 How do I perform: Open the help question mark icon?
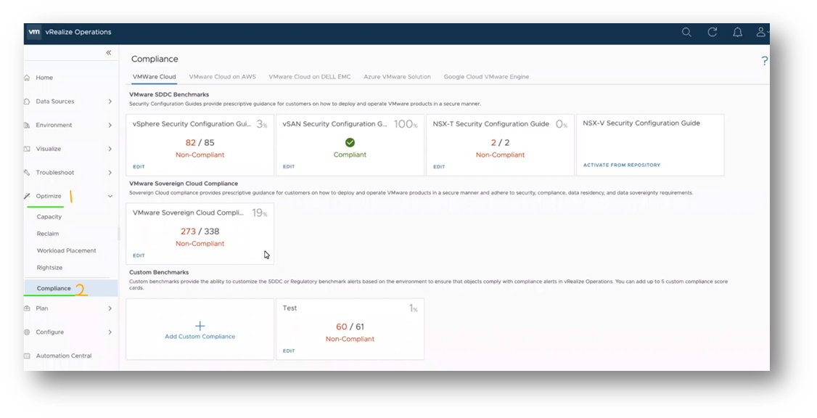(764, 61)
